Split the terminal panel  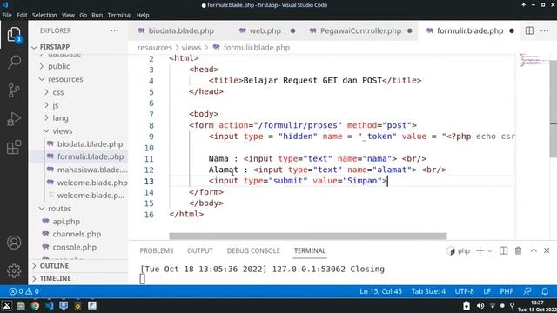(x=503, y=251)
